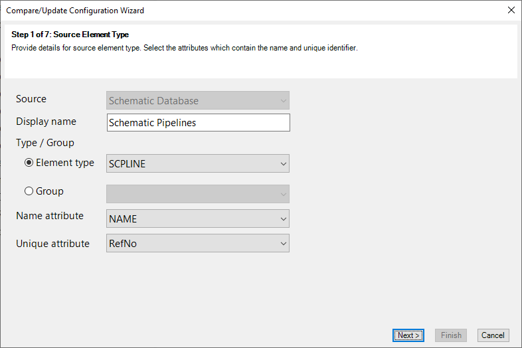Screen dimensions: 522x348
Task: Click the chevron arrow on the RefNo dropdown
Action: coord(284,244)
